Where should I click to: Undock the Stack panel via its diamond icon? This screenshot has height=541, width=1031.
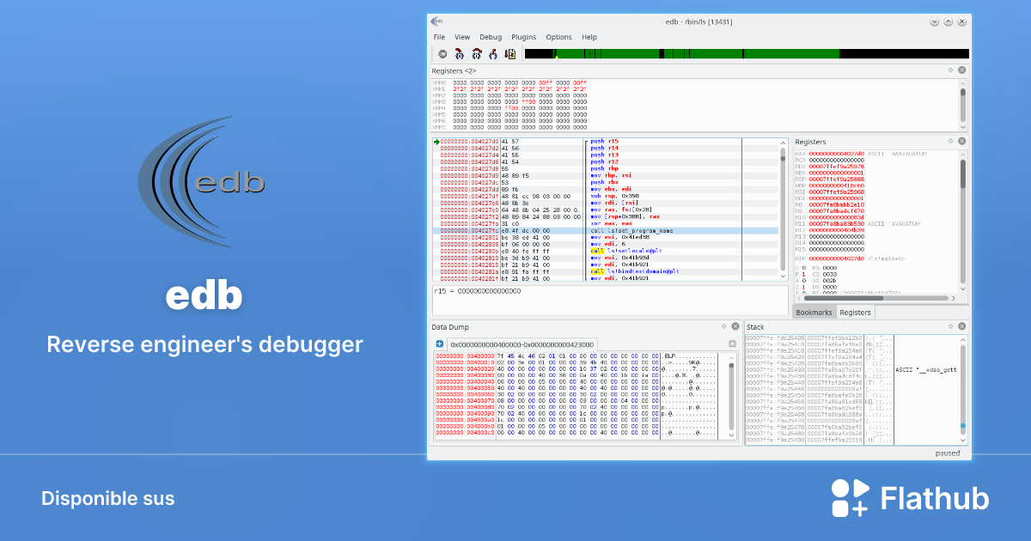pos(951,326)
